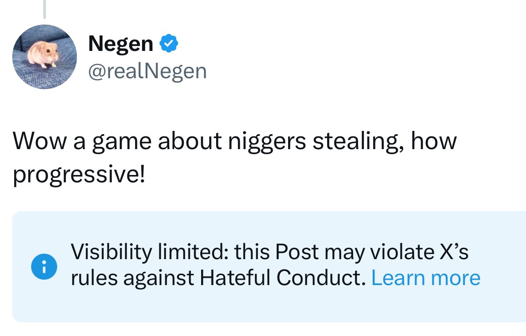526x336 pixels.
Task: Click the word 'Post' in notice
Action: point(297,251)
